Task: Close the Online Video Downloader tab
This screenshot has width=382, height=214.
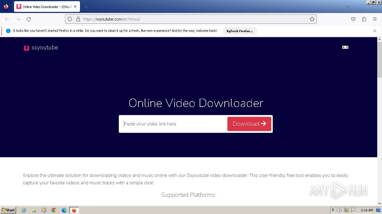Action: click(x=75, y=7)
